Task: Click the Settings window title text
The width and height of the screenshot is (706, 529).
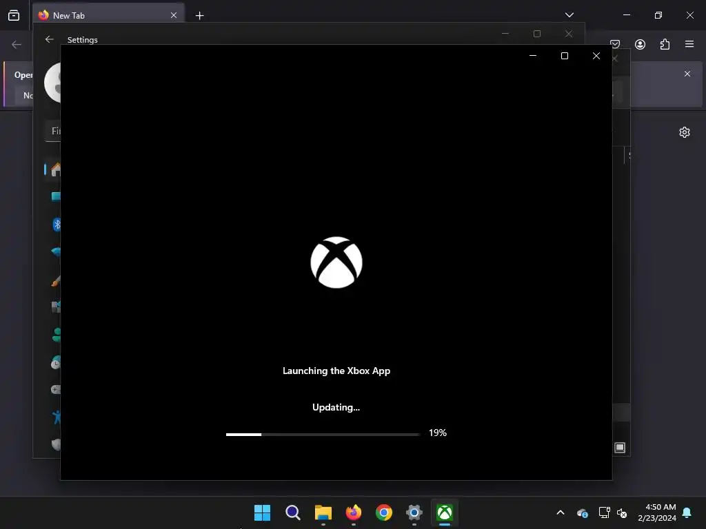Action: [83, 39]
